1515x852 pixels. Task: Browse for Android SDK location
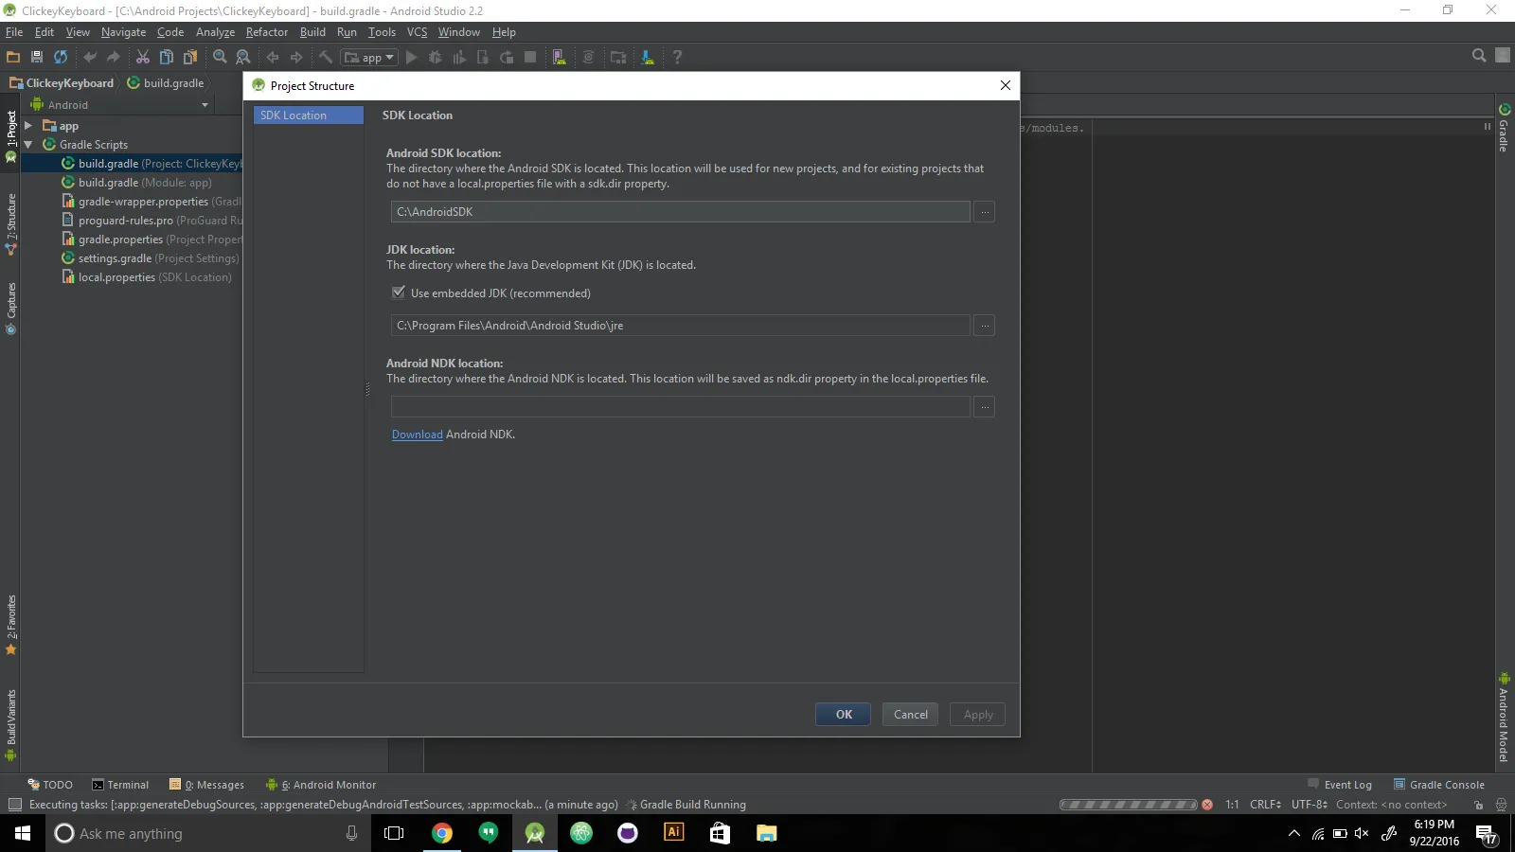coord(985,212)
